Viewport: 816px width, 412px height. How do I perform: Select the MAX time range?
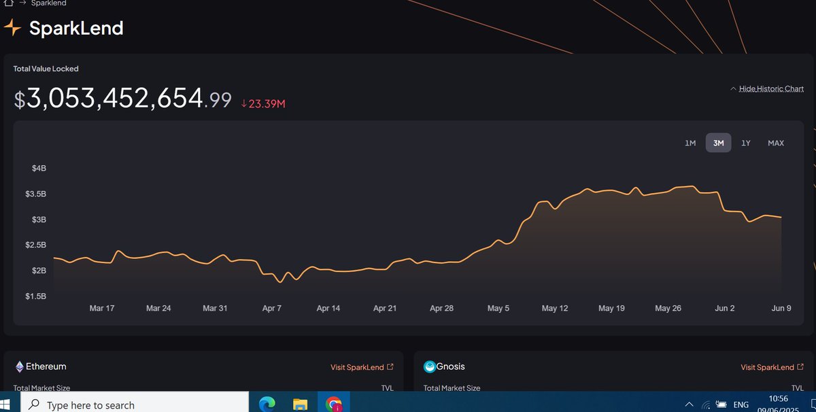(776, 143)
